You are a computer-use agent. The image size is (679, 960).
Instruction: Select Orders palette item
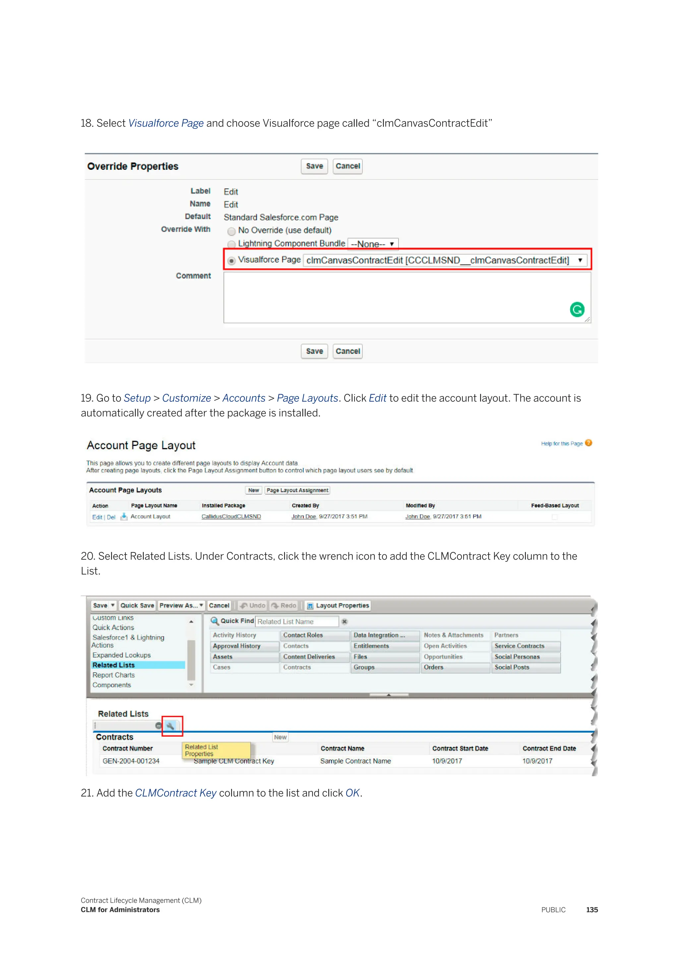455,667
